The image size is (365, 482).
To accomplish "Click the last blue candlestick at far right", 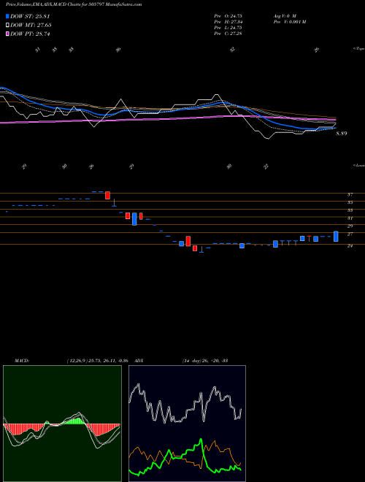I will click(336, 237).
